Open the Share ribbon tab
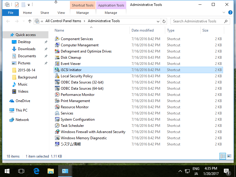 point(45,13)
